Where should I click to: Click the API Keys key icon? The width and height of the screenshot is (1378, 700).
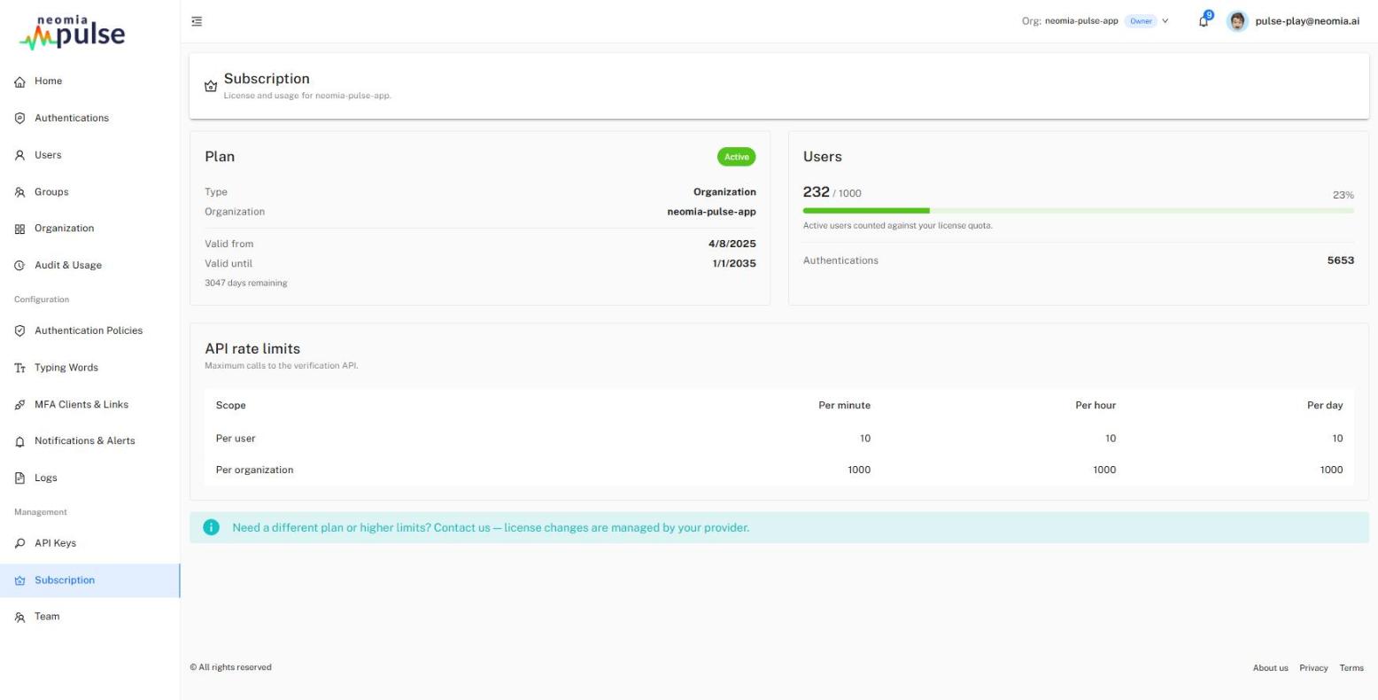coord(19,543)
